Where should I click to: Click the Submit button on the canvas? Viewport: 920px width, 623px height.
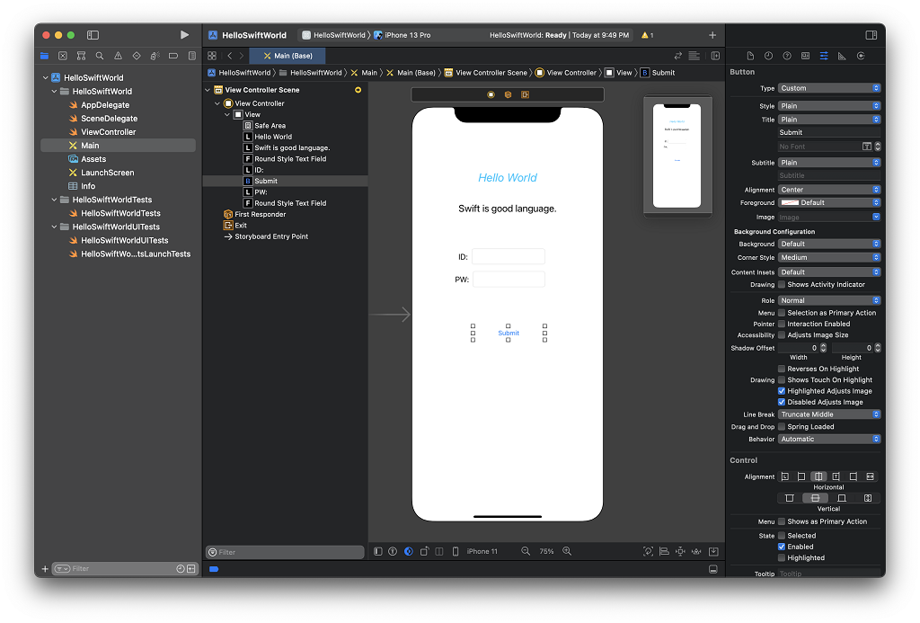tap(509, 334)
